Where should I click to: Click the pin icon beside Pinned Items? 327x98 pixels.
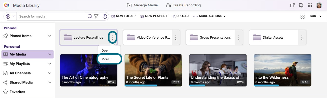5,36
